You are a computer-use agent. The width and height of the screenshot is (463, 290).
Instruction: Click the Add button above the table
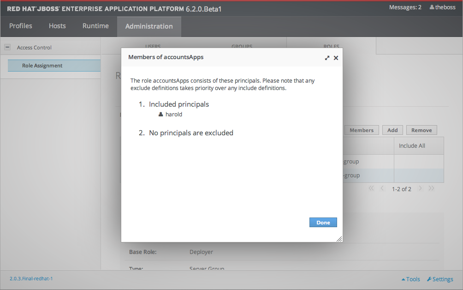(392, 130)
